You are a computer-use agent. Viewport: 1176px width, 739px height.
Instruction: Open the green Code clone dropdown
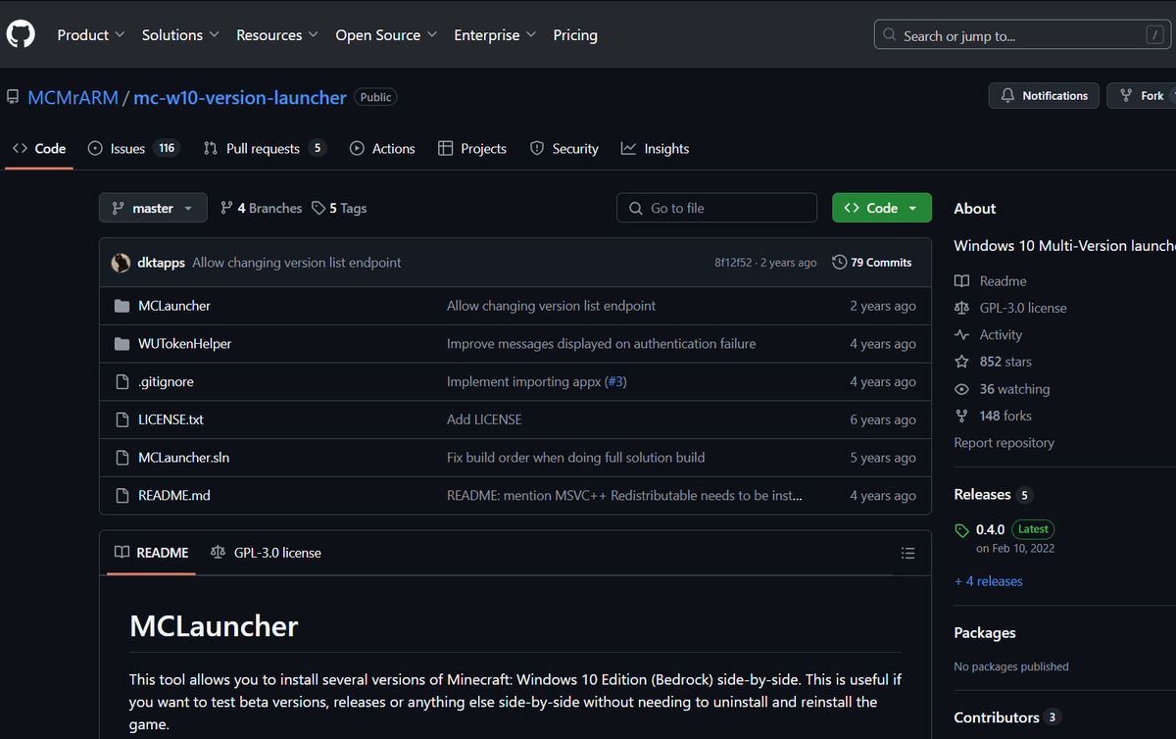(882, 208)
